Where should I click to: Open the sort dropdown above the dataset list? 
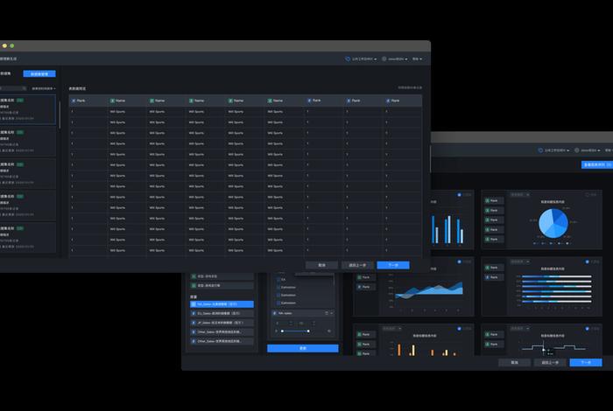[44, 88]
